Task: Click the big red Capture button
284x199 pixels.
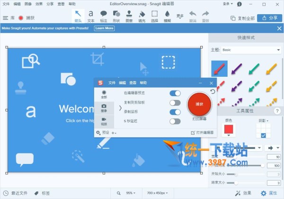Action: [x=199, y=104]
